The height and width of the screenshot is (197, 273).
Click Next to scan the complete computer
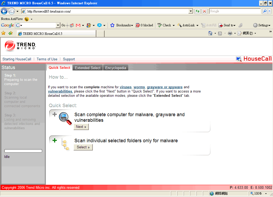[x=81, y=127]
